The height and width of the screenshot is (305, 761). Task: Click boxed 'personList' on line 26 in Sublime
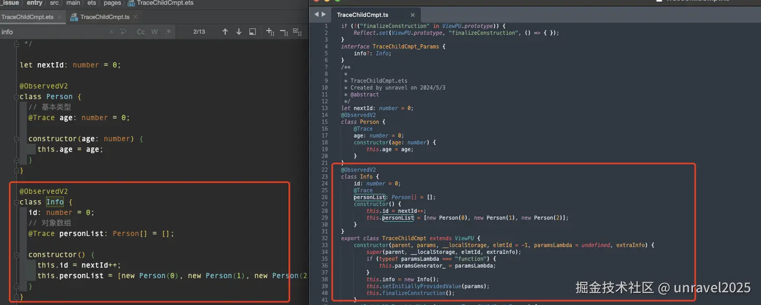(x=369, y=198)
